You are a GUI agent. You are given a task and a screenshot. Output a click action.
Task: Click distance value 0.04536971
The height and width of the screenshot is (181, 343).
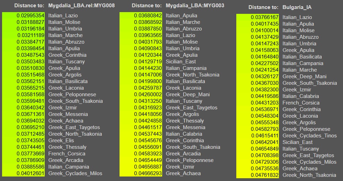click(265, 109)
